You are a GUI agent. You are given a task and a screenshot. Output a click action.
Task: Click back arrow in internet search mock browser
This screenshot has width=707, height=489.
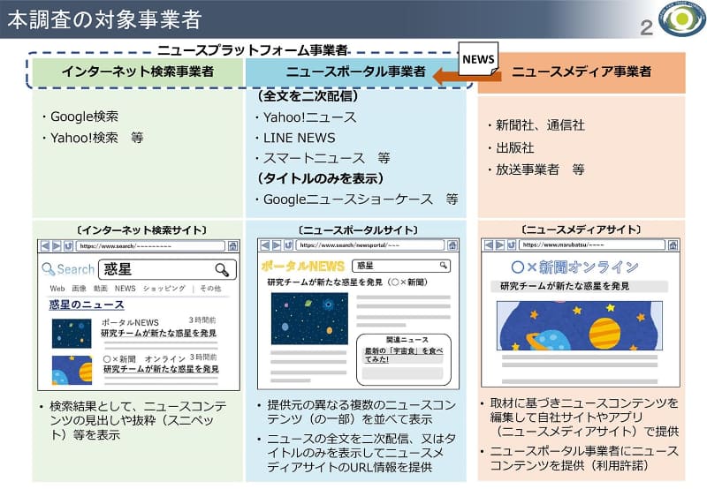click(x=45, y=246)
